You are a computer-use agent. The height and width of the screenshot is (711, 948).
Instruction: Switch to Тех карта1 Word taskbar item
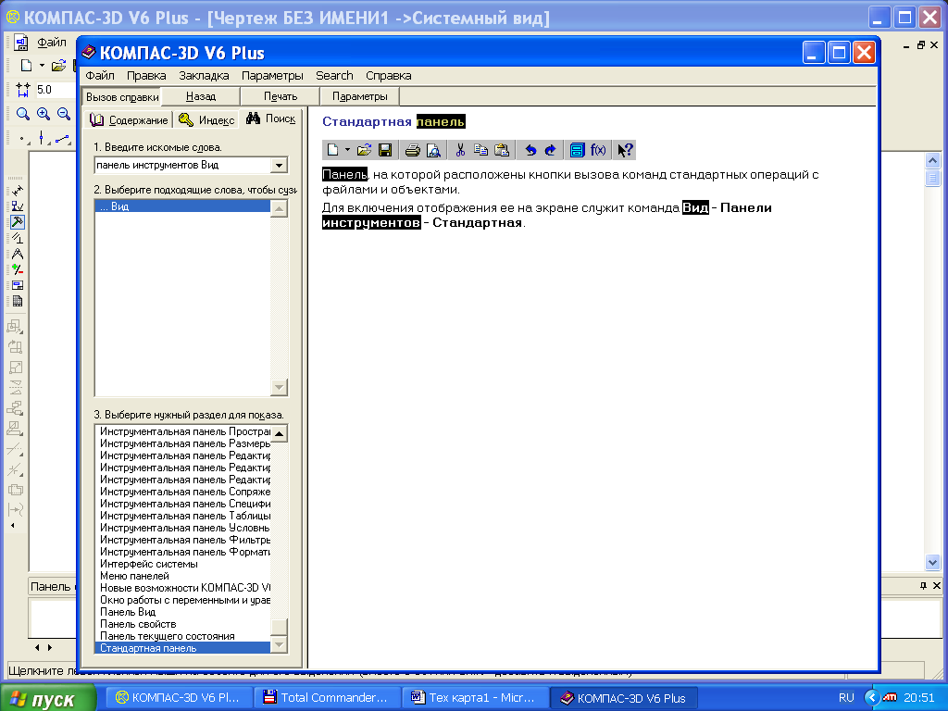[x=475, y=698]
